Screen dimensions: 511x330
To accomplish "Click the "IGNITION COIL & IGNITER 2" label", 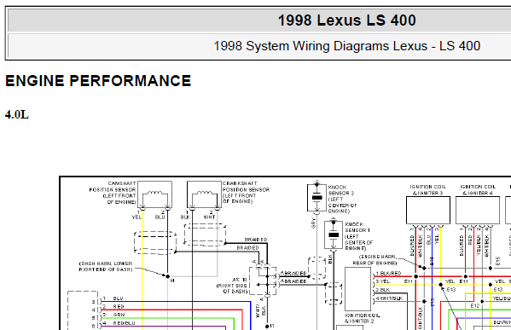I will point(363,318).
